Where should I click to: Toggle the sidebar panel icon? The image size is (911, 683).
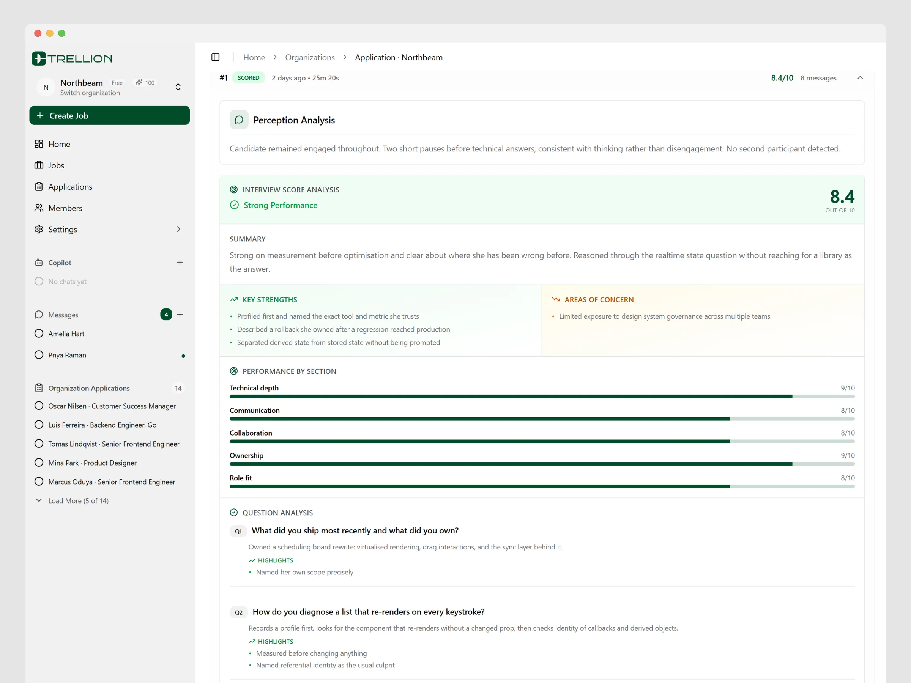tap(215, 57)
